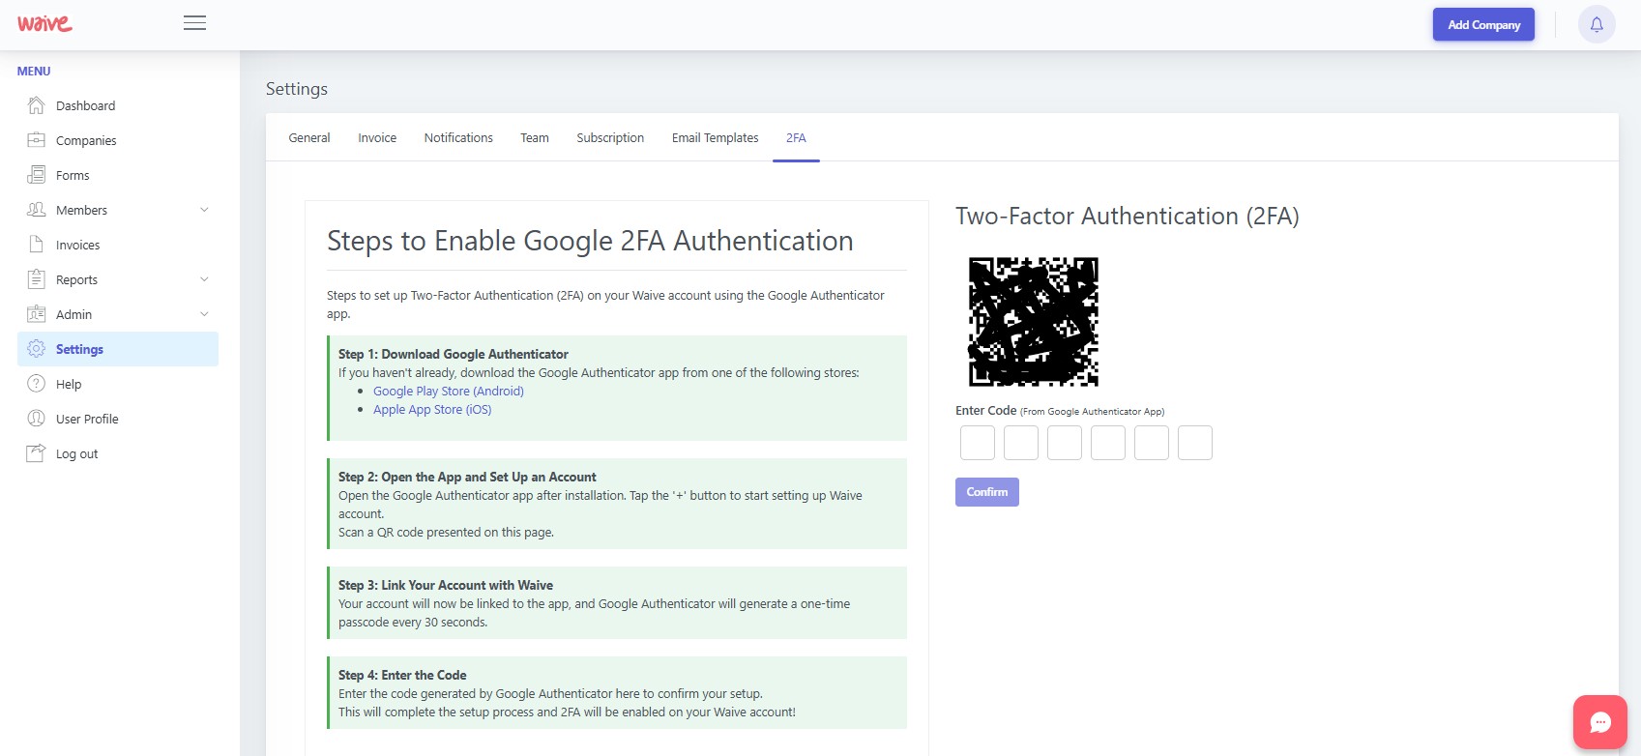Focus the sixth code digit box

[x=1195, y=443]
